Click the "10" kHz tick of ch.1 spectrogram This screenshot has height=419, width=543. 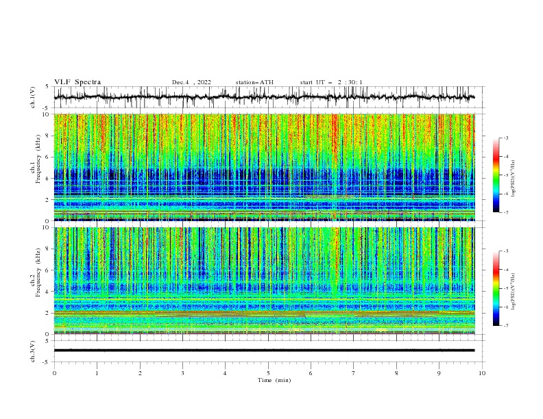46,114
